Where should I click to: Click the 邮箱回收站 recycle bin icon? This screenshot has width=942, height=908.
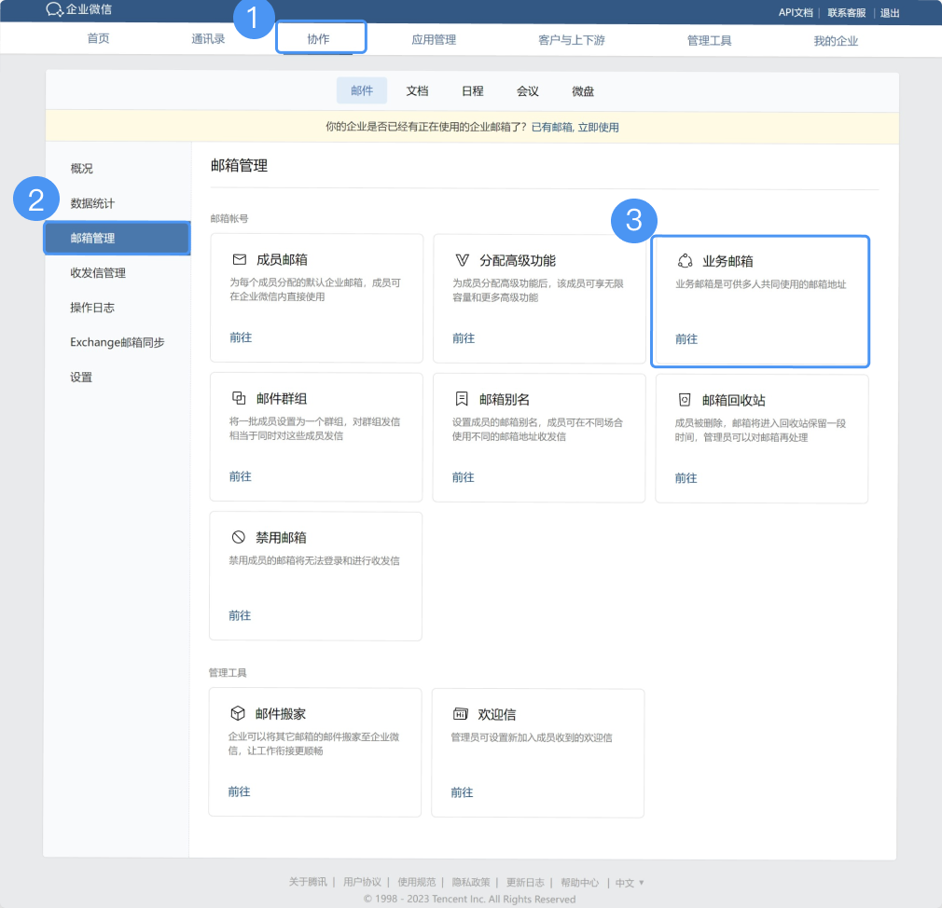[685, 400]
